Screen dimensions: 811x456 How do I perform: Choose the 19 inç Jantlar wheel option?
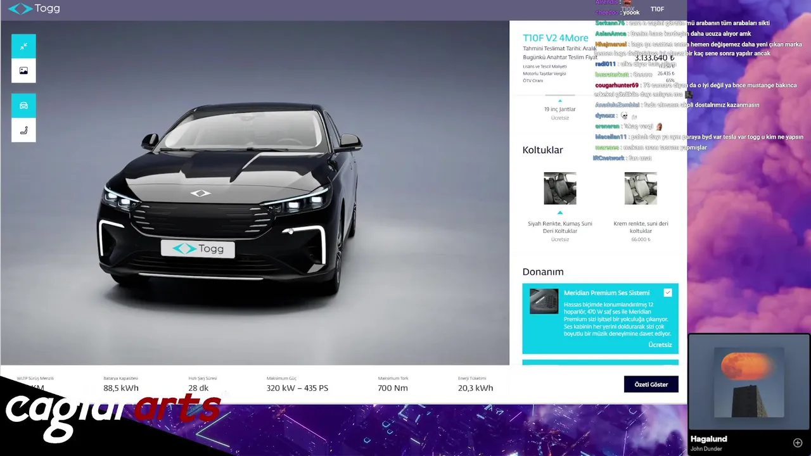560,109
